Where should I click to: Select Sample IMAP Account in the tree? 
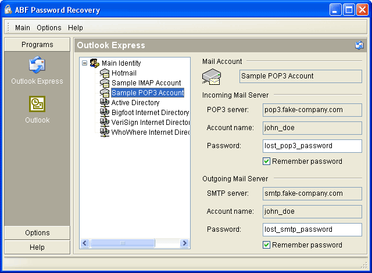pos(146,83)
